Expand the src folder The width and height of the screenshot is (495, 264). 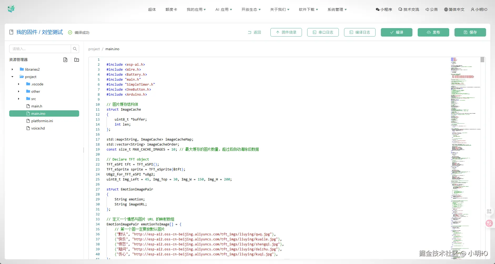click(19, 99)
